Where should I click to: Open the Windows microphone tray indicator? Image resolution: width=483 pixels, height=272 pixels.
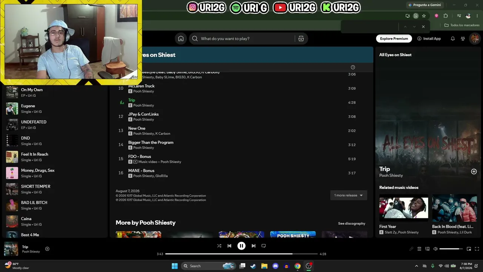[432, 266]
